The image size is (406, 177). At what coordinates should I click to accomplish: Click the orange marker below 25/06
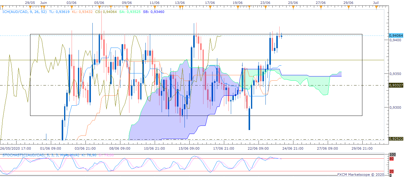coord(293,6)
